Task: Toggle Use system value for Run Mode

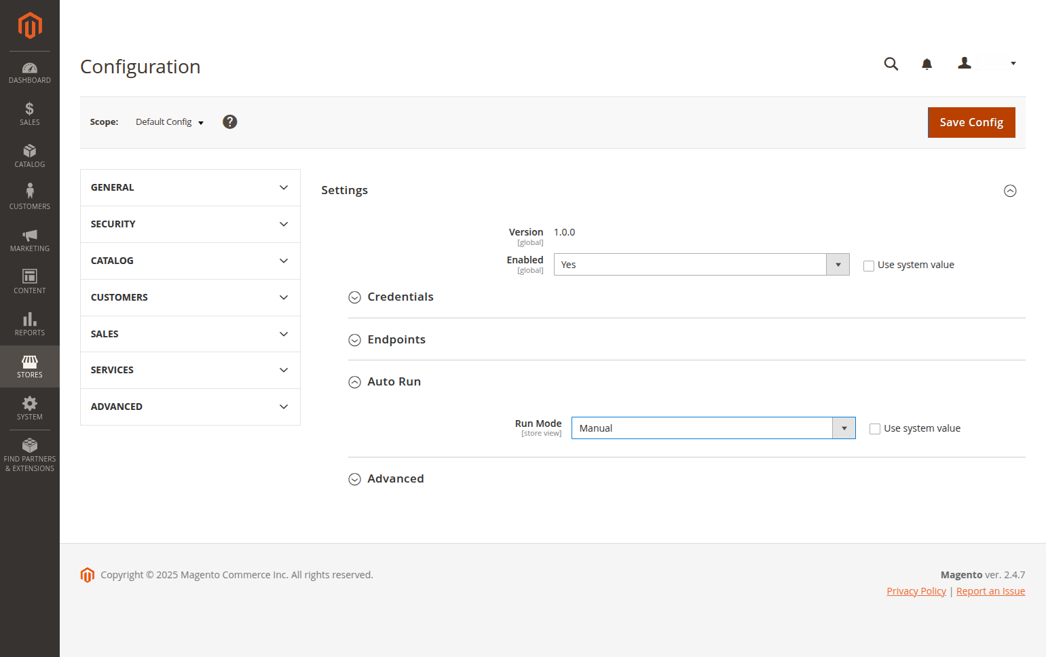Action: [x=875, y=429]
